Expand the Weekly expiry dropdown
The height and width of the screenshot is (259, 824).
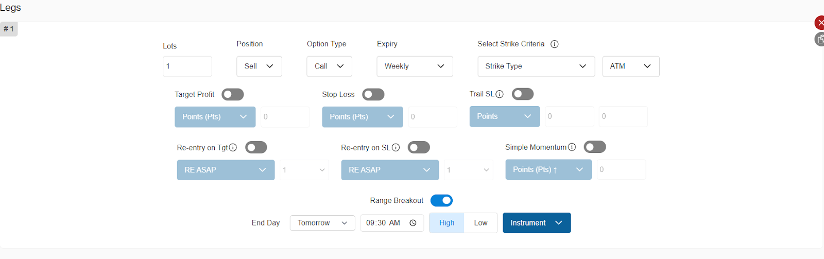coord(415,66)
